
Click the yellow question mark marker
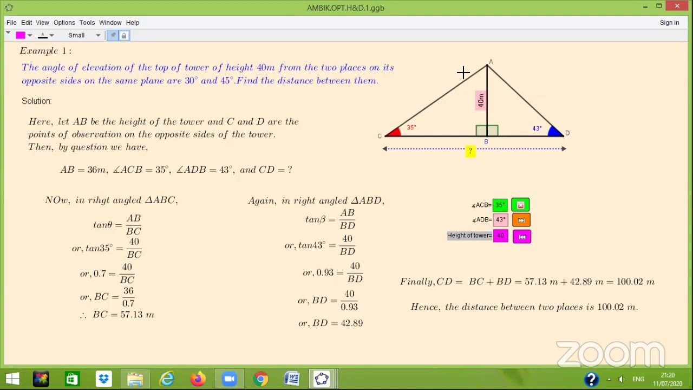pos(470,151)
